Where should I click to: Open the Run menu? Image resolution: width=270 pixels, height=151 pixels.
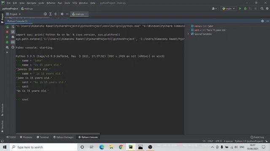(60, 3)
